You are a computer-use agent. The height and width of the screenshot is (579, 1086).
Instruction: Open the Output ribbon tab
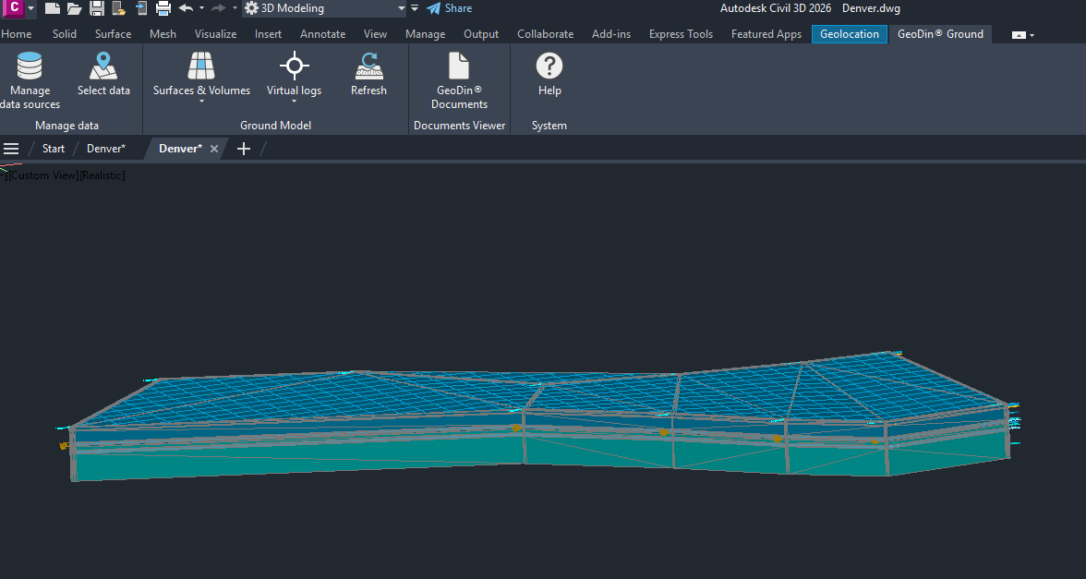[x=481, y=34]
